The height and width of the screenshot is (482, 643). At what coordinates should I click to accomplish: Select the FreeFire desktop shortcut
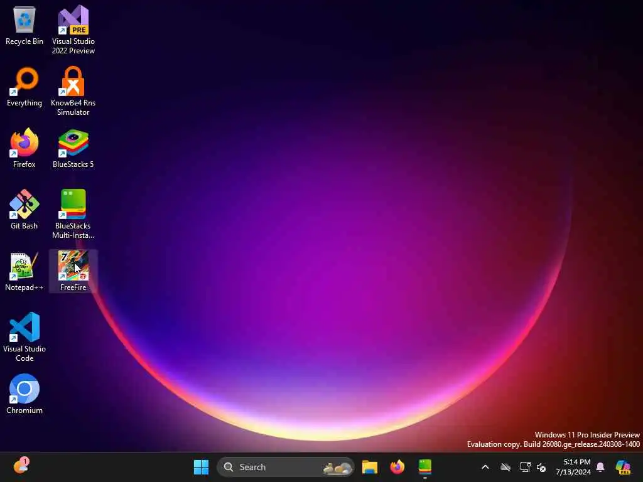pyautogui.click(x=73, y=271)
